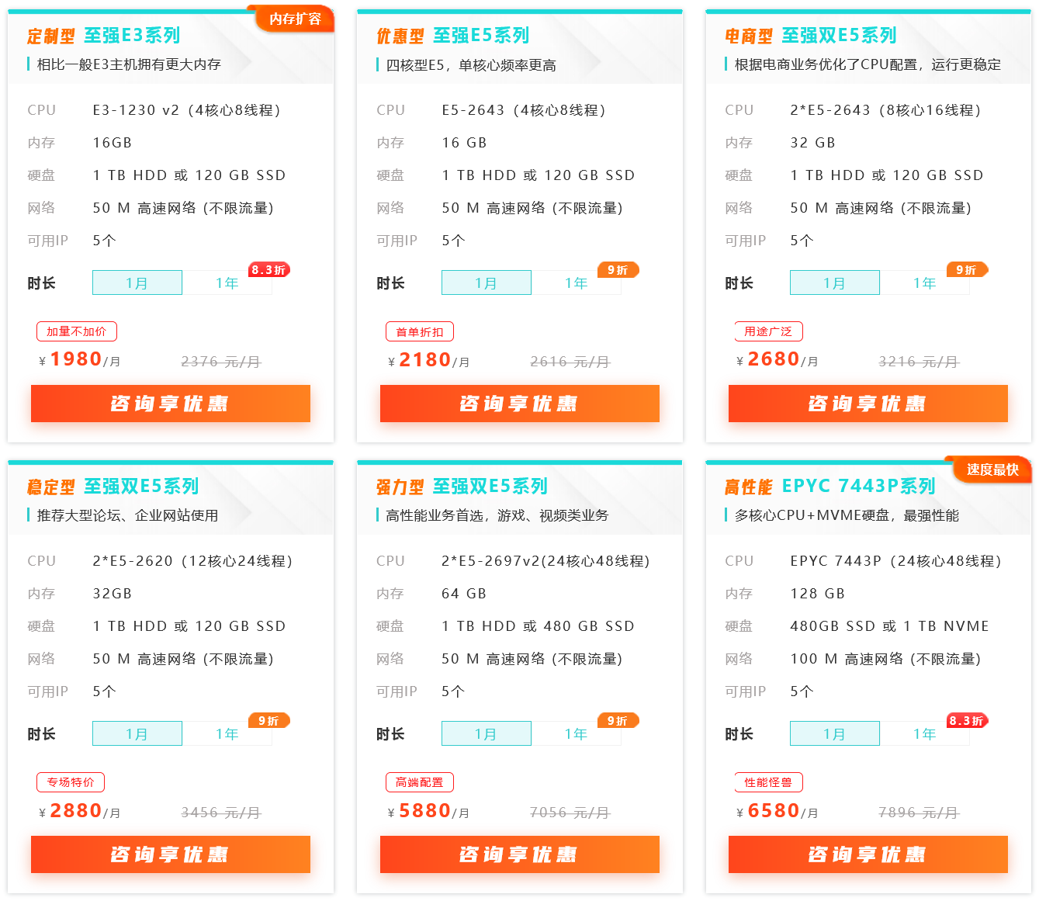
Task: Click the 速度最快 corner badge
Action: 992,470
